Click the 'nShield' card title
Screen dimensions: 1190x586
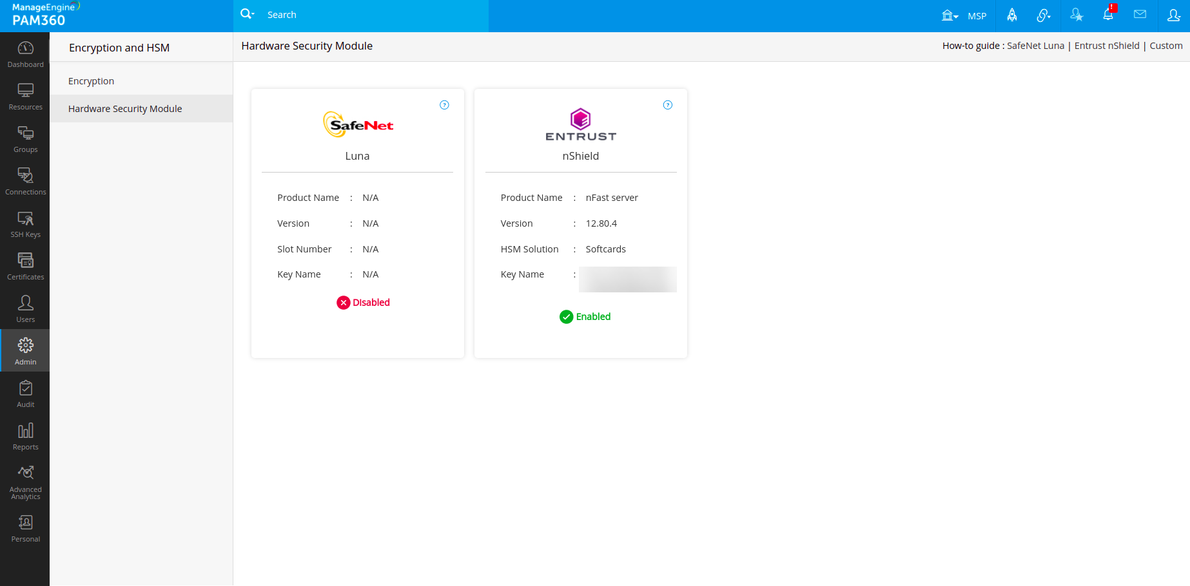[581, 156]
